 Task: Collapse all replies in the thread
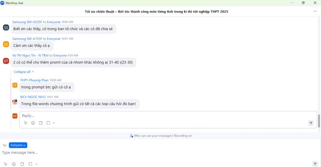[24, 72]
